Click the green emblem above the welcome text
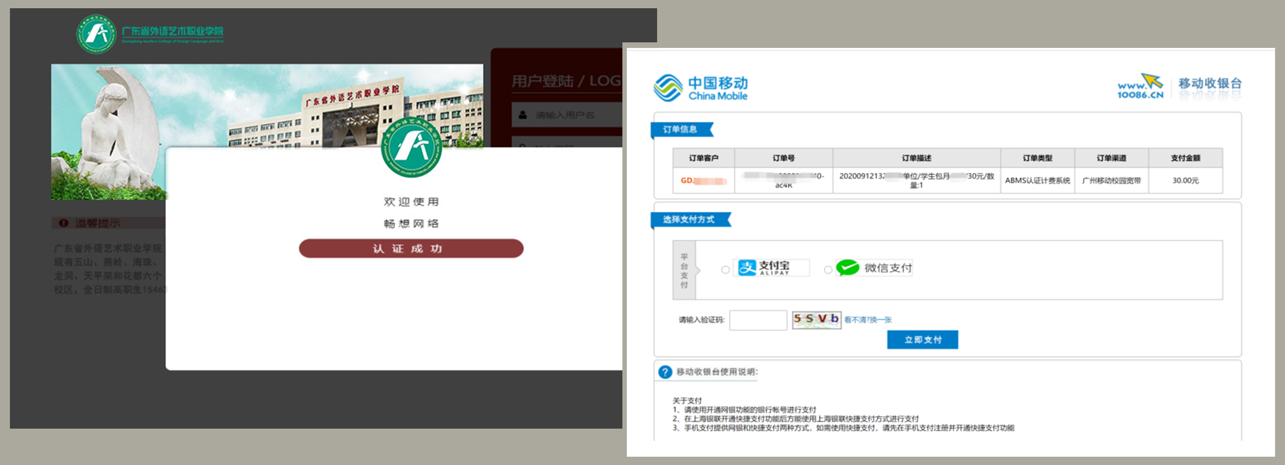The height and width of the screenshot is (465, 1285). [411, 148]
